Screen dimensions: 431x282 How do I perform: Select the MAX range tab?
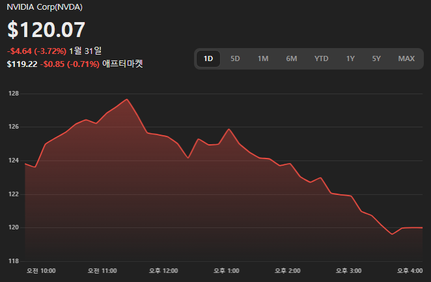coord(406,58)
